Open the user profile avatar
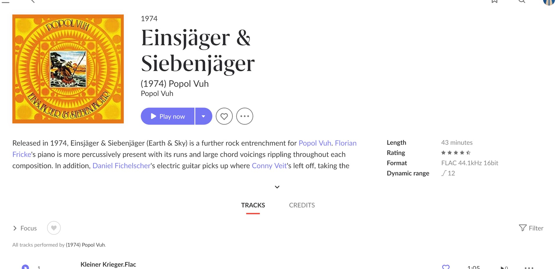The height and width of the screenshot is (269, 558). [549, 2]
